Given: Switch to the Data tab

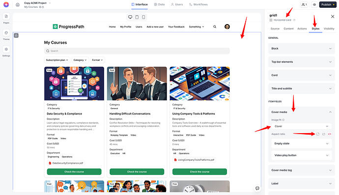Looking at the screenshot, I should click(x=159, y=4).
